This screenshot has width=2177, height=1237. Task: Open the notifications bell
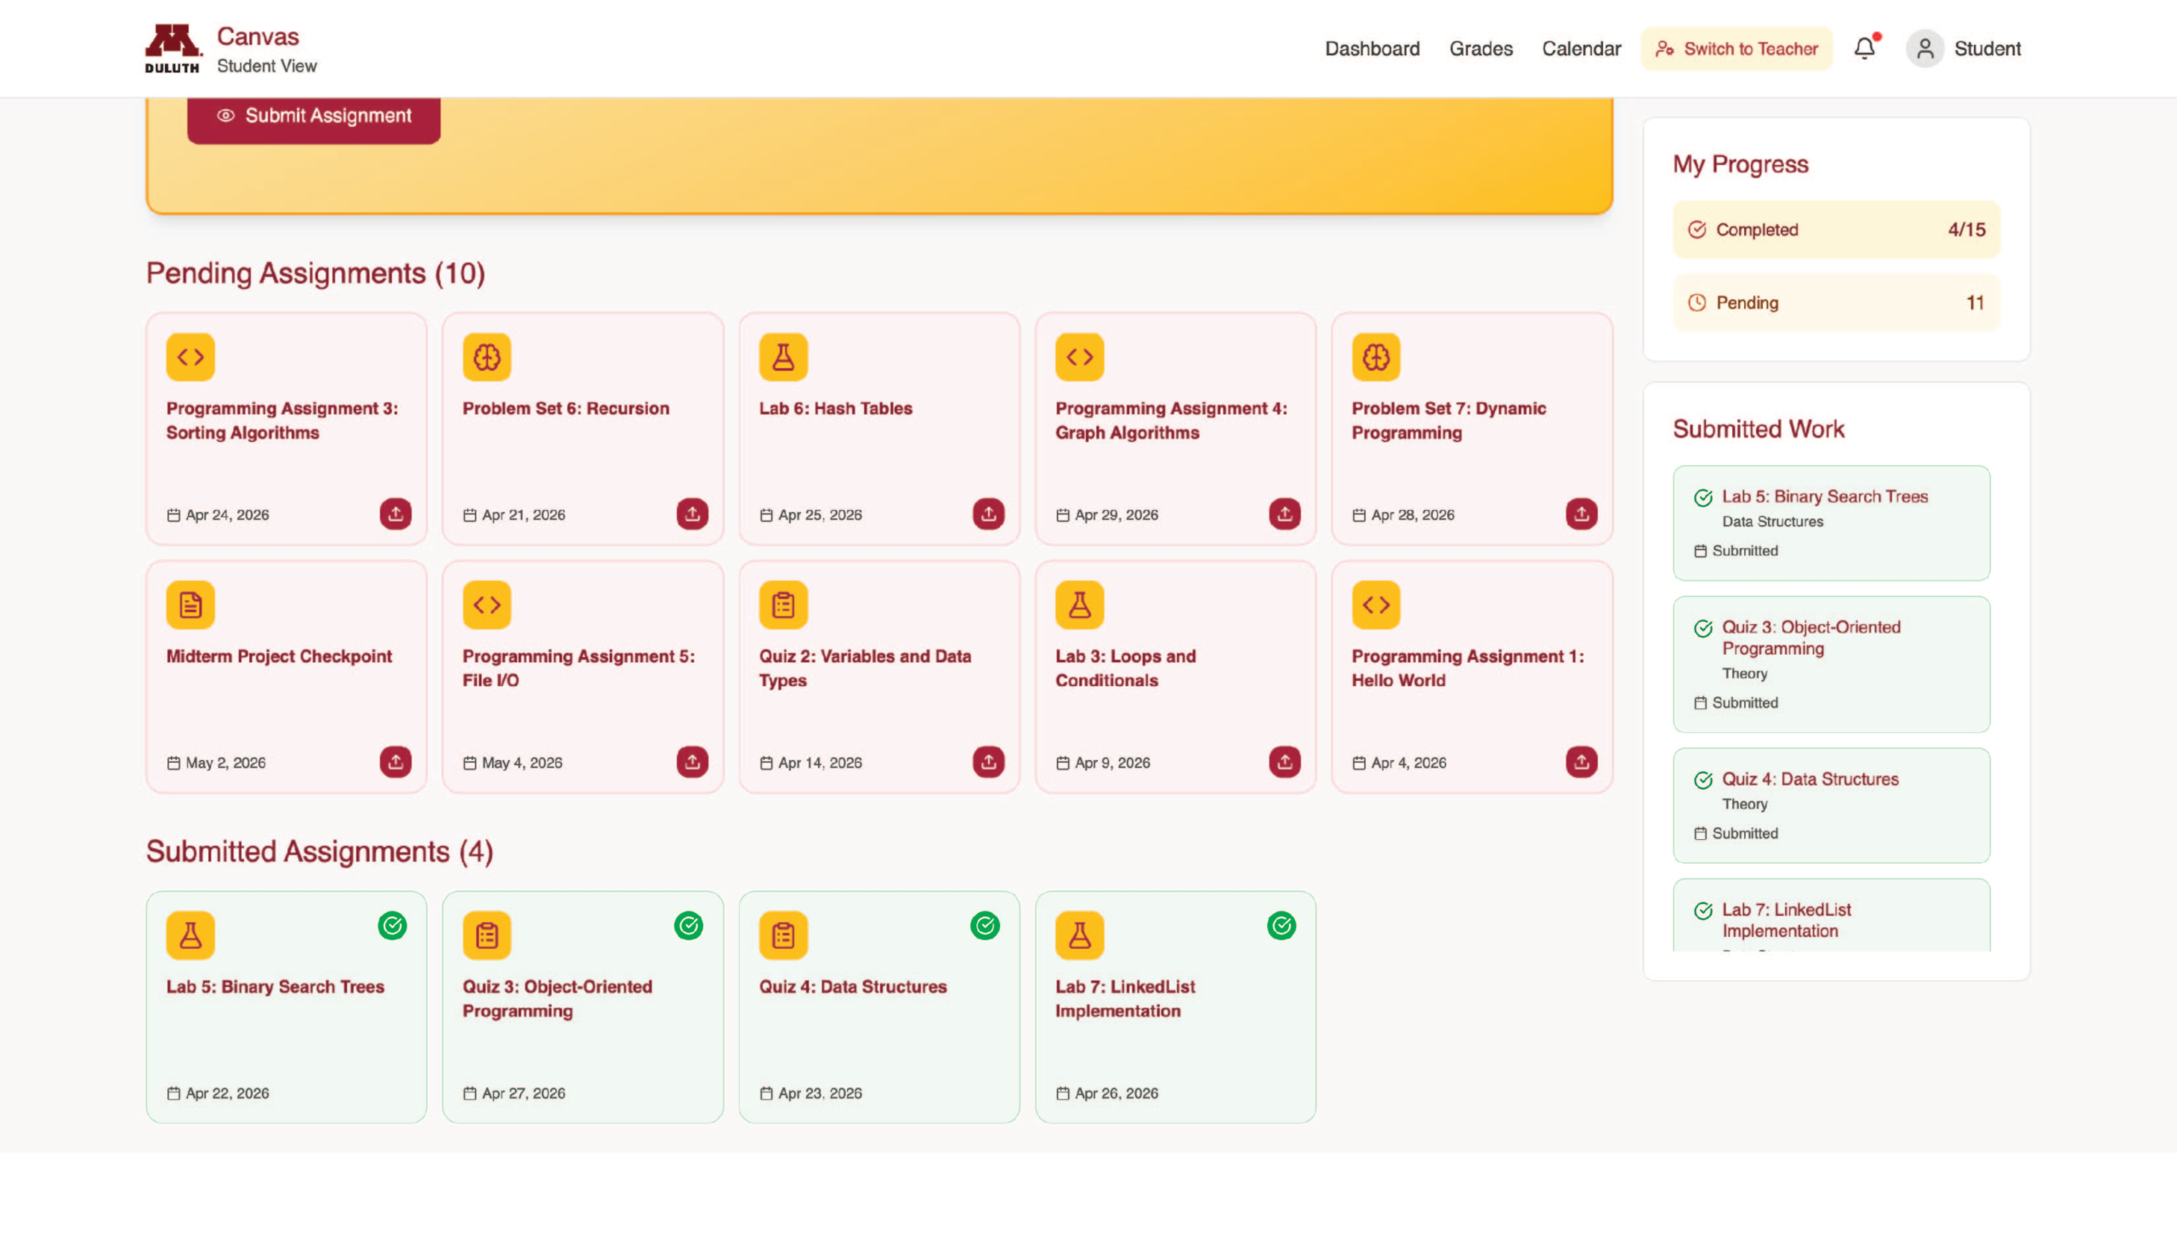point(1865,48)
